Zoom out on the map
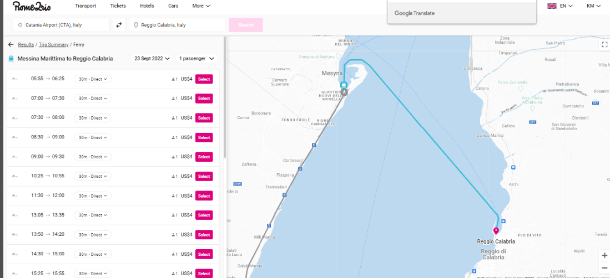 pos(604,268)
